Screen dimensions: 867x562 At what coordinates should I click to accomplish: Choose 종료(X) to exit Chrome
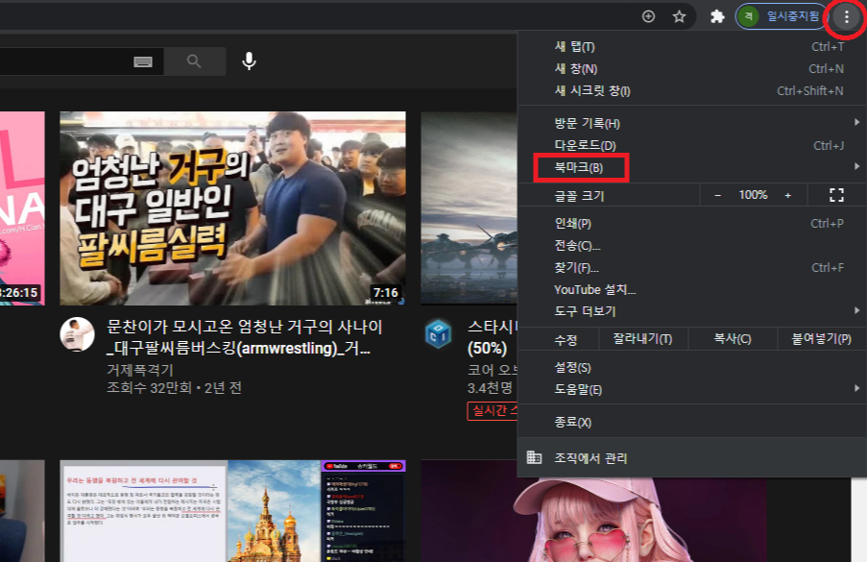click(x=692, y=423)
